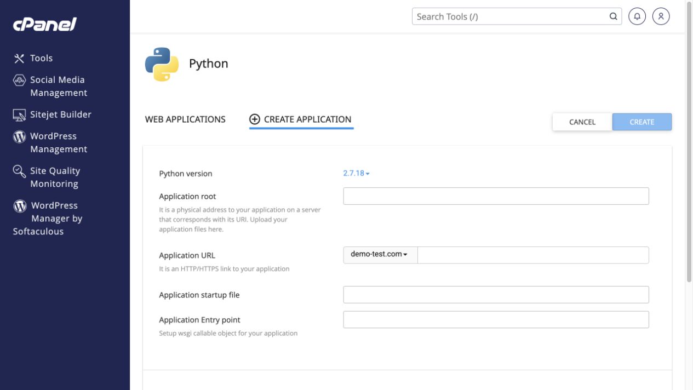Click the cPanel logo
The width and height of the screenshot is (693, 390).
(x=45, y=25)
